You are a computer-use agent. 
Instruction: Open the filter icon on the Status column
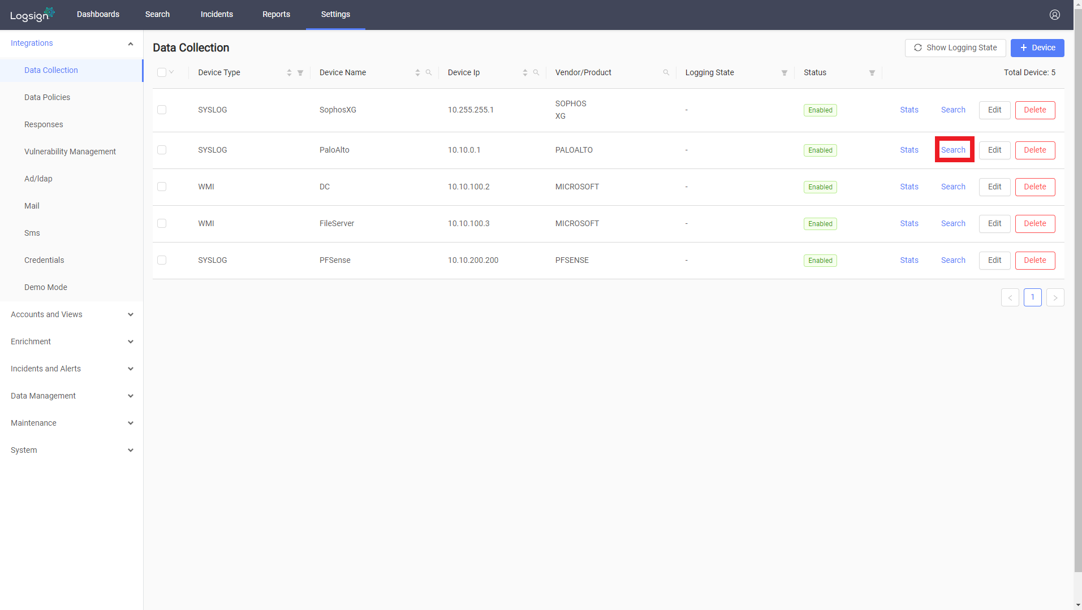(872, 72)
